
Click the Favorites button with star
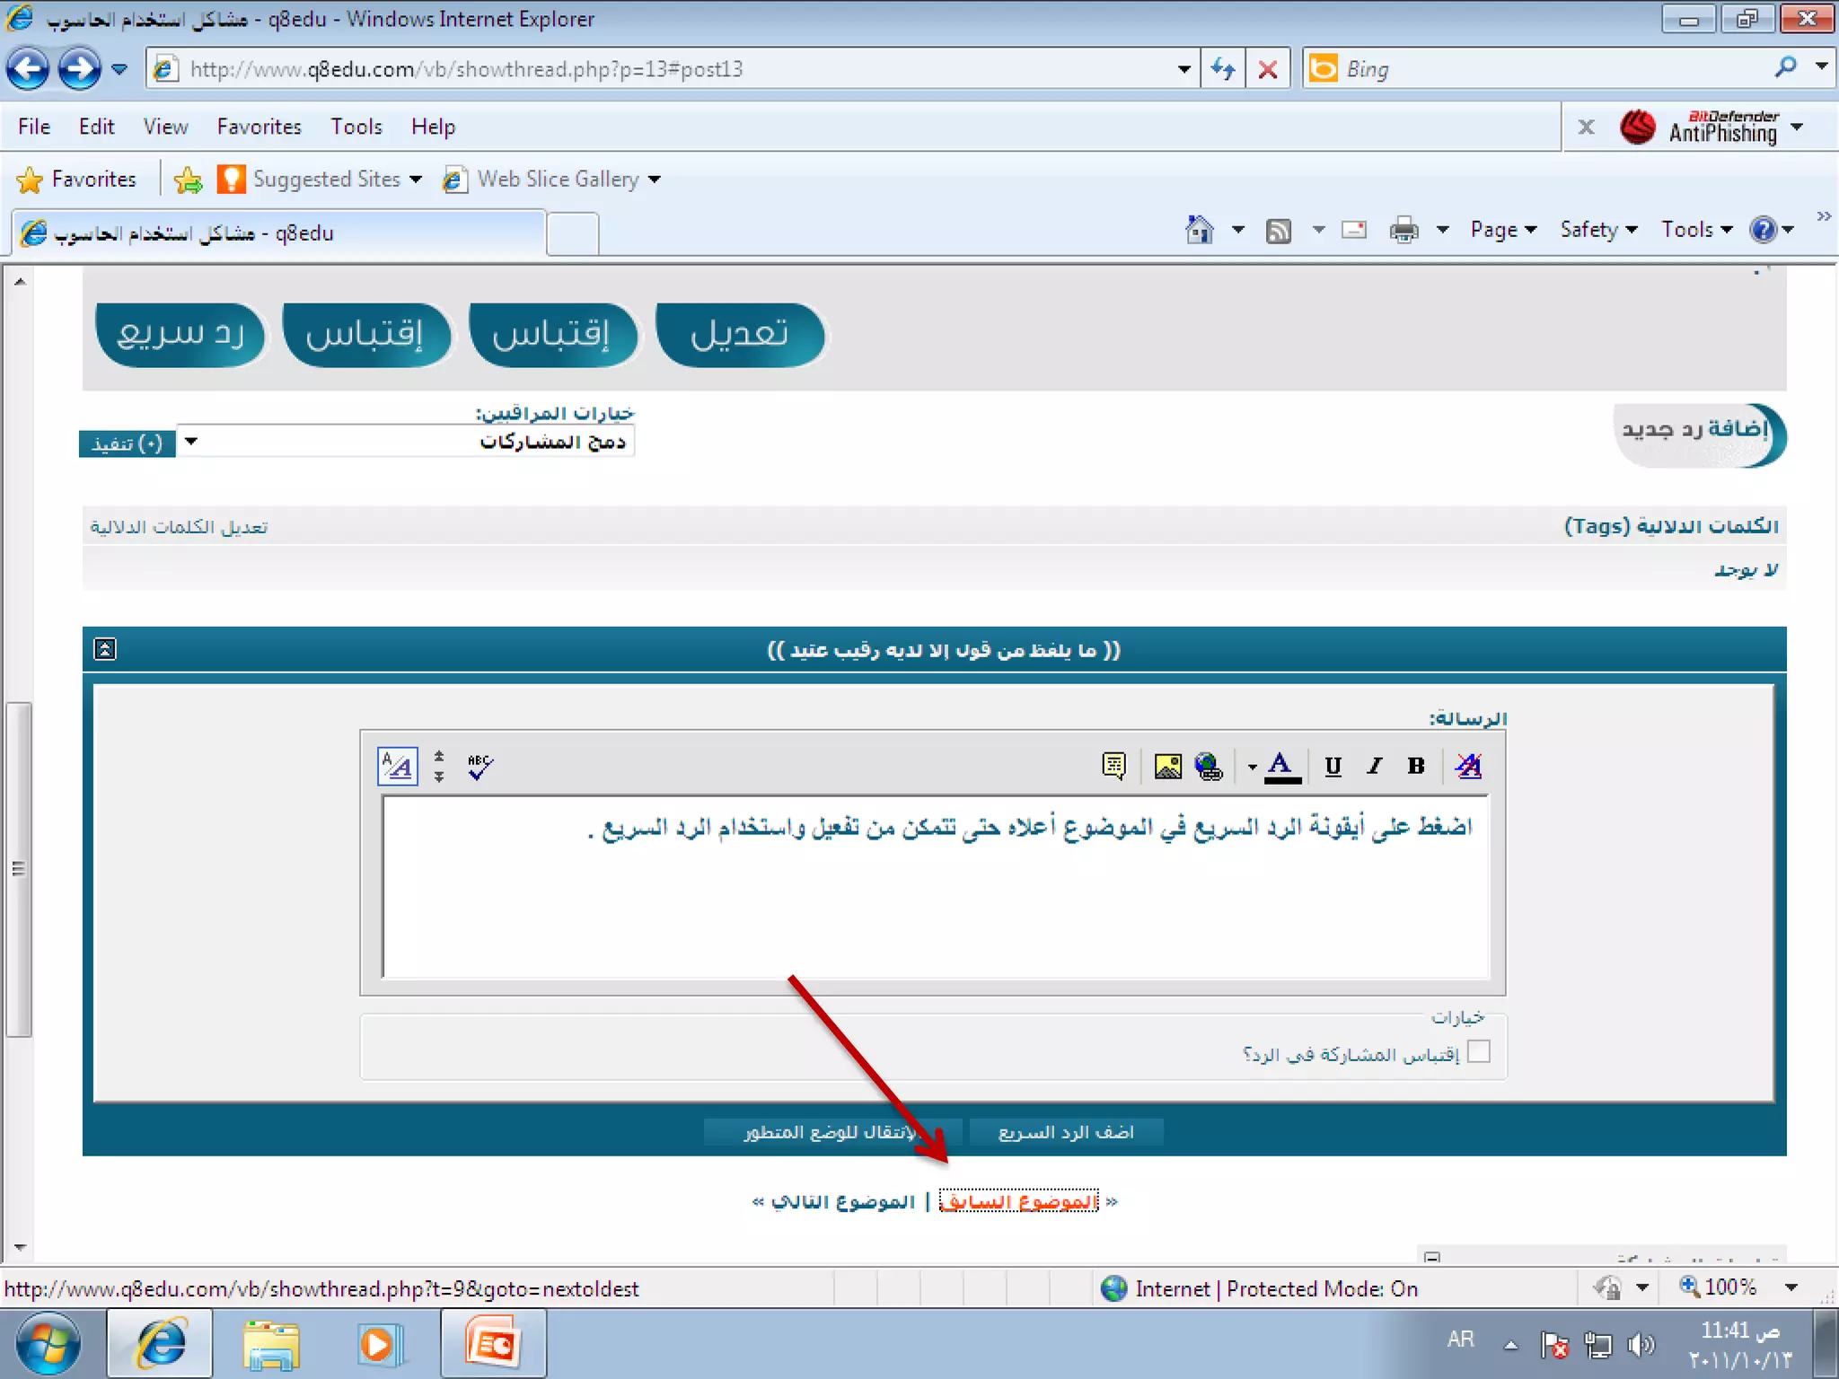[76, 180]
